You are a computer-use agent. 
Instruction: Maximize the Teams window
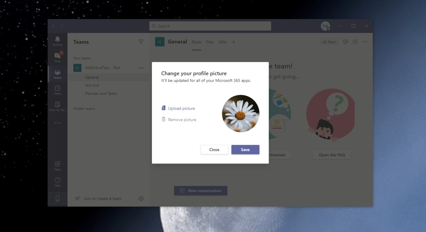tap(354, 26)
